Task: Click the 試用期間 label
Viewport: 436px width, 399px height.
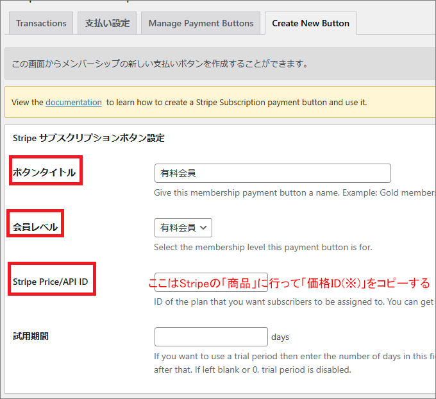Action: tap(31, 336)
